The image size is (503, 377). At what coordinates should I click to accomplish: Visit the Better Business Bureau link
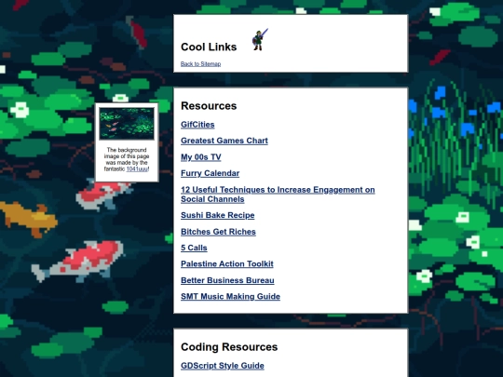[227, 280]
